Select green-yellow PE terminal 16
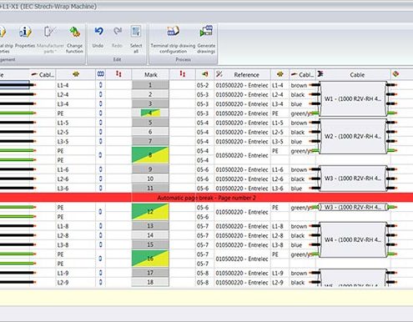This screenshot has height=322, width=413. 150,259
